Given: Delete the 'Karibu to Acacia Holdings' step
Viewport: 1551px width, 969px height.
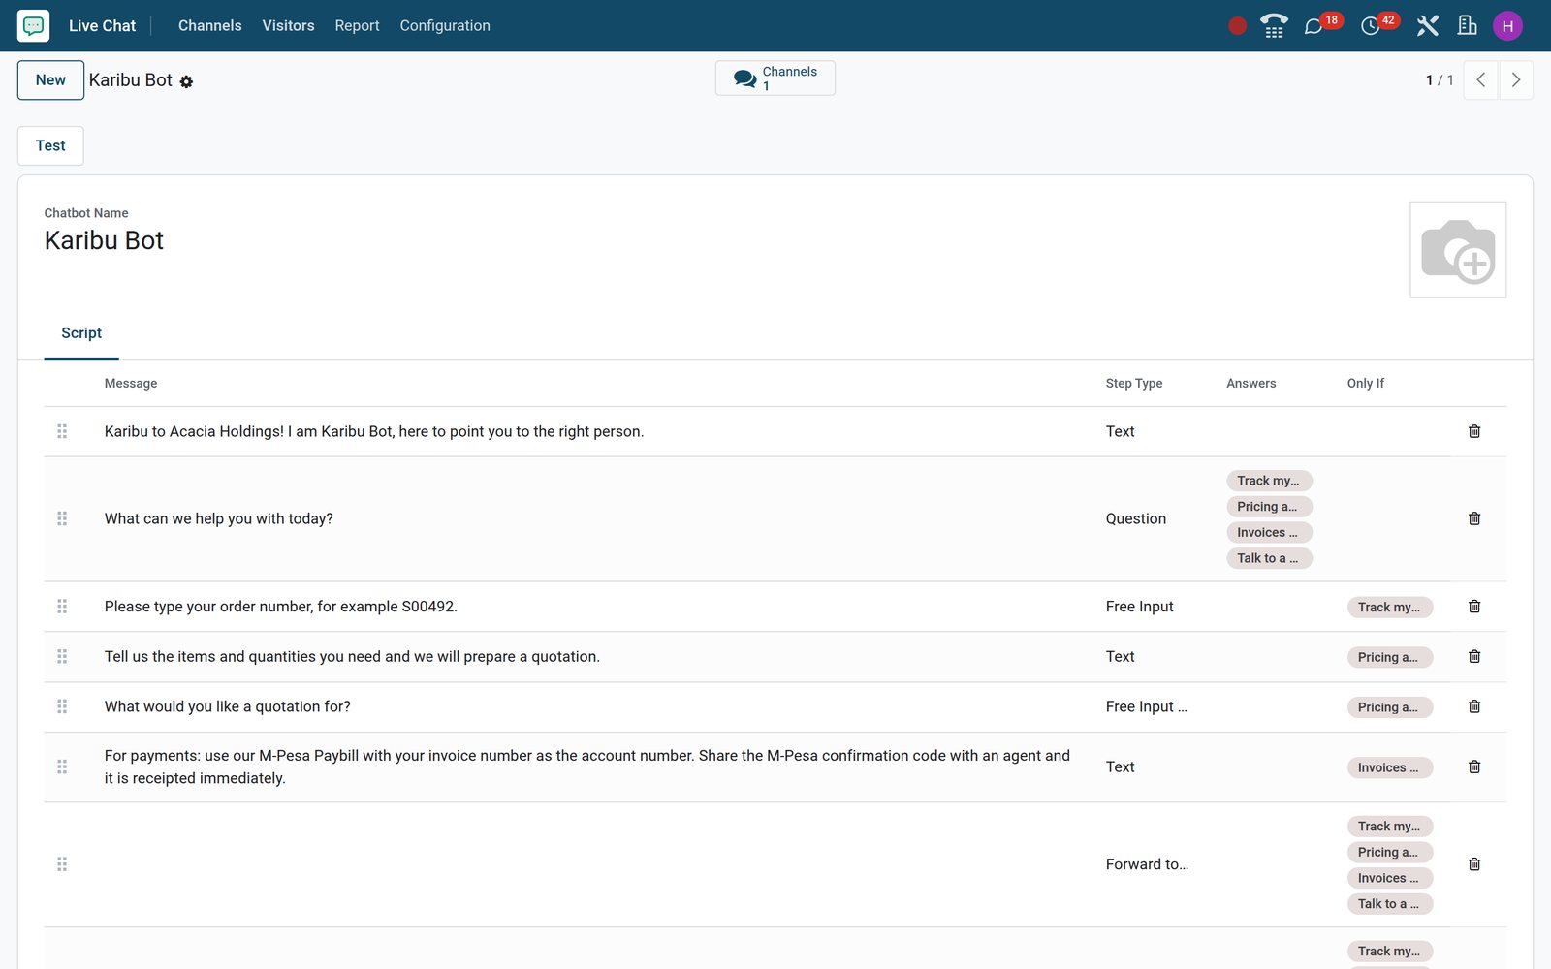Looking at the screenshot, I should coord(1474,431).
